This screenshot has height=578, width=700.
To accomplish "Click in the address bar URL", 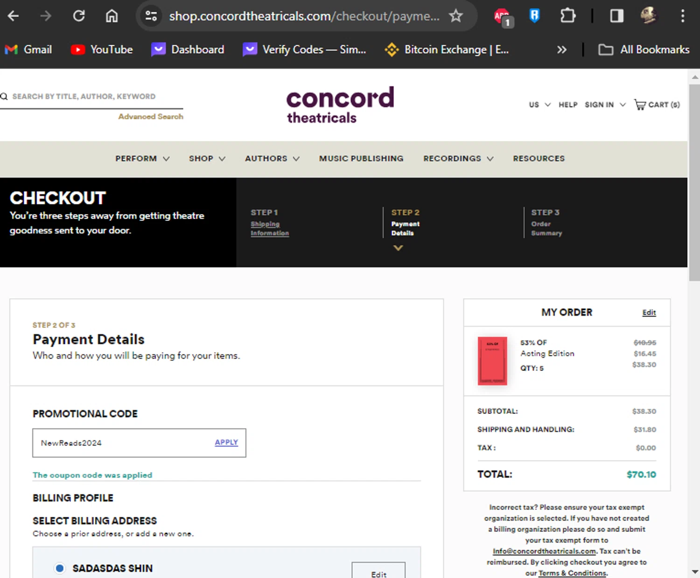I will point(304,16).
